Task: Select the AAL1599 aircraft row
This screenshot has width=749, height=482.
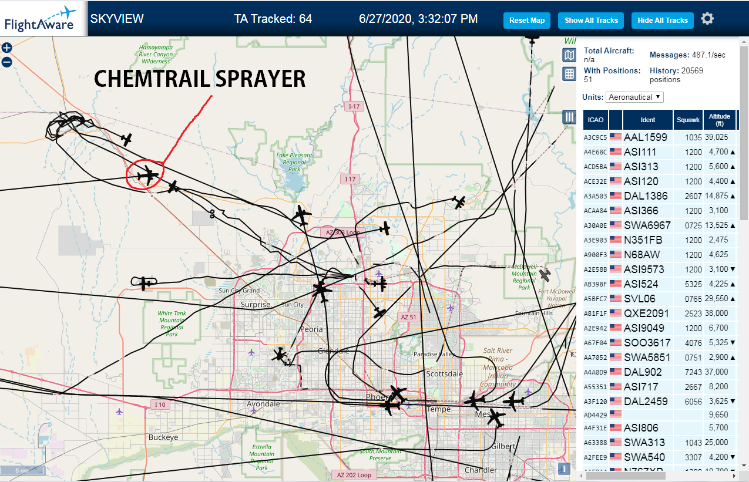Action: tap(660, 137)
